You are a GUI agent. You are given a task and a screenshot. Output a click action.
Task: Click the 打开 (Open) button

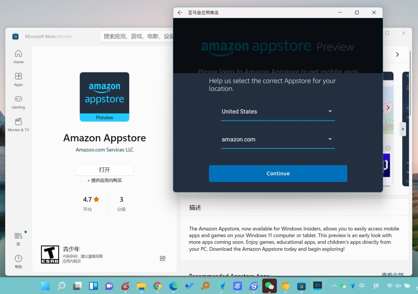[x=104, y=170]
